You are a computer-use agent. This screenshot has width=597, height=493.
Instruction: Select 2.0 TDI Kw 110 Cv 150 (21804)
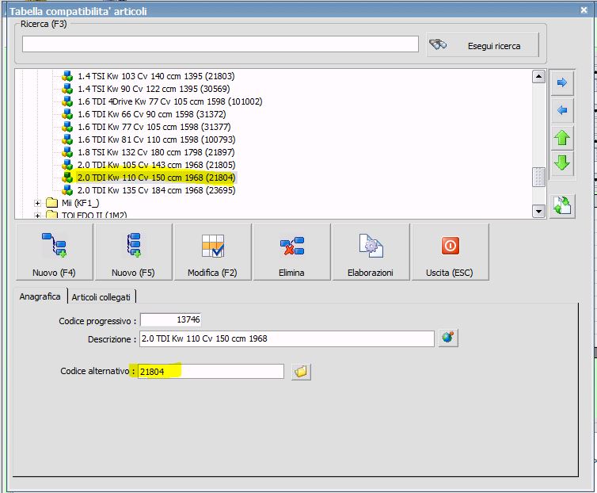(x=157, y=178)
